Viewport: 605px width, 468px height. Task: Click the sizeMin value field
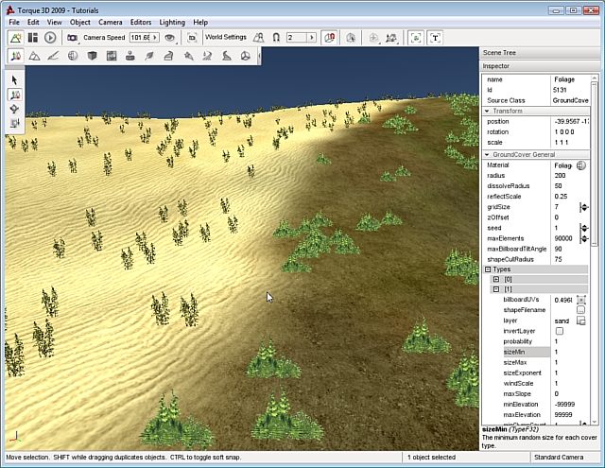pos(563,352)
